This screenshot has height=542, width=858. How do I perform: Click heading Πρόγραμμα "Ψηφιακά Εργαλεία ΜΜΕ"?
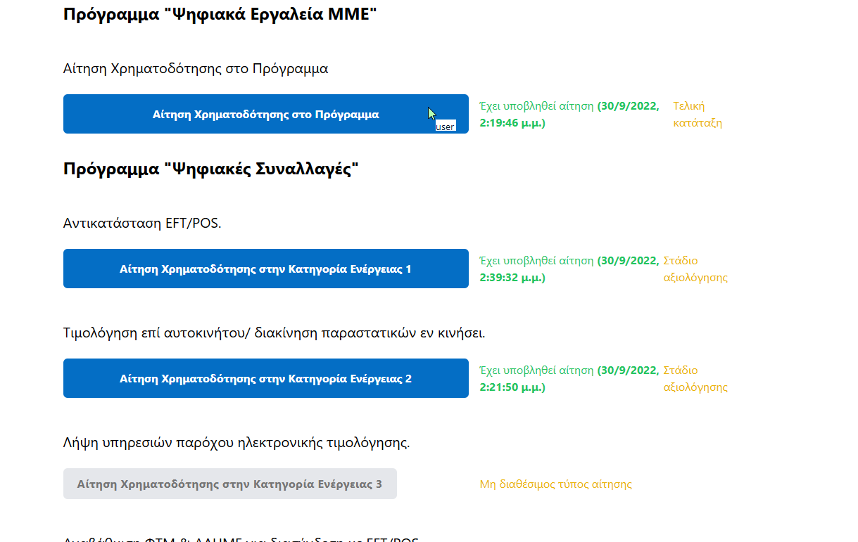220,15
